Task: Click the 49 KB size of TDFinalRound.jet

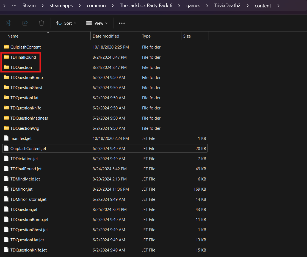Action: (201, 169)
